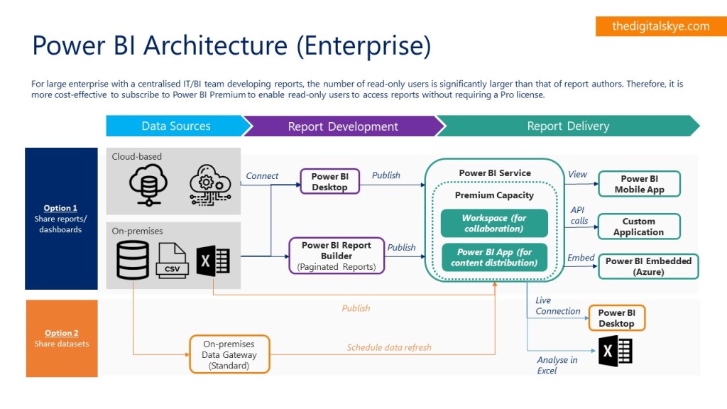Click the cloud gear services icon

[210, 185]
